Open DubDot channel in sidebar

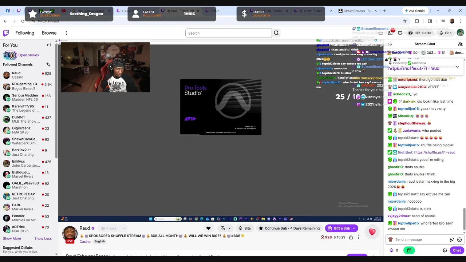point(27,119)
